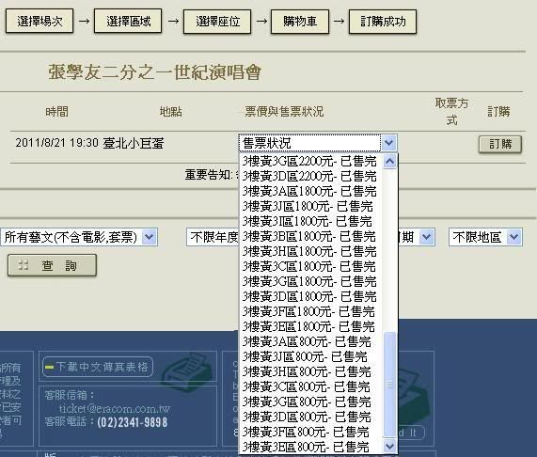Click the 重要告知 notice text
Screen dimensions: 537x457
(x=211, y=175)
